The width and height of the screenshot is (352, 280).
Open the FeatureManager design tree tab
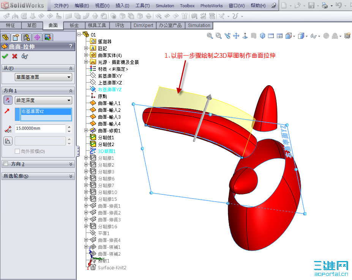pyautogui.click(x=5, y=37)
